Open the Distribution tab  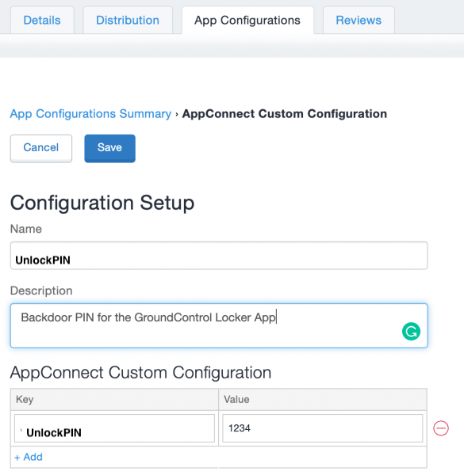click(x=128, y=21)
